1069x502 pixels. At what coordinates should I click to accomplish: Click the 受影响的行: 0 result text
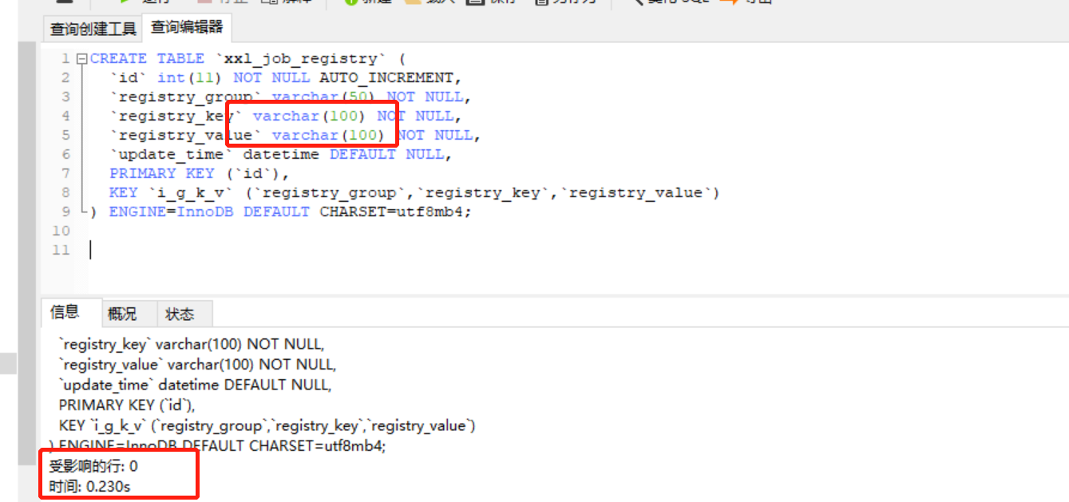[x=93, y=466]
